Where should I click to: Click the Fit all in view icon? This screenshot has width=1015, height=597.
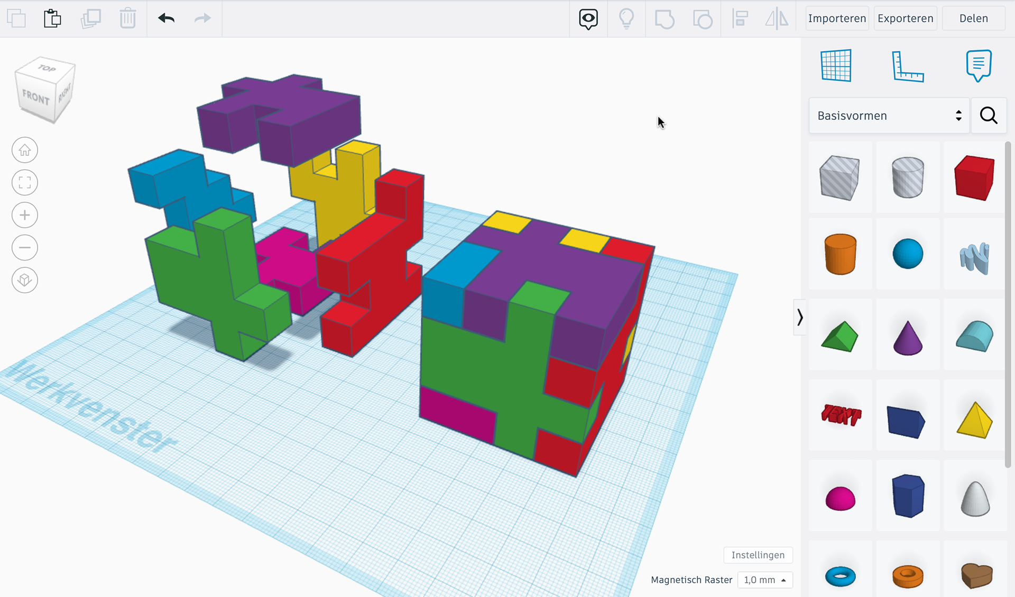(25, 183)
